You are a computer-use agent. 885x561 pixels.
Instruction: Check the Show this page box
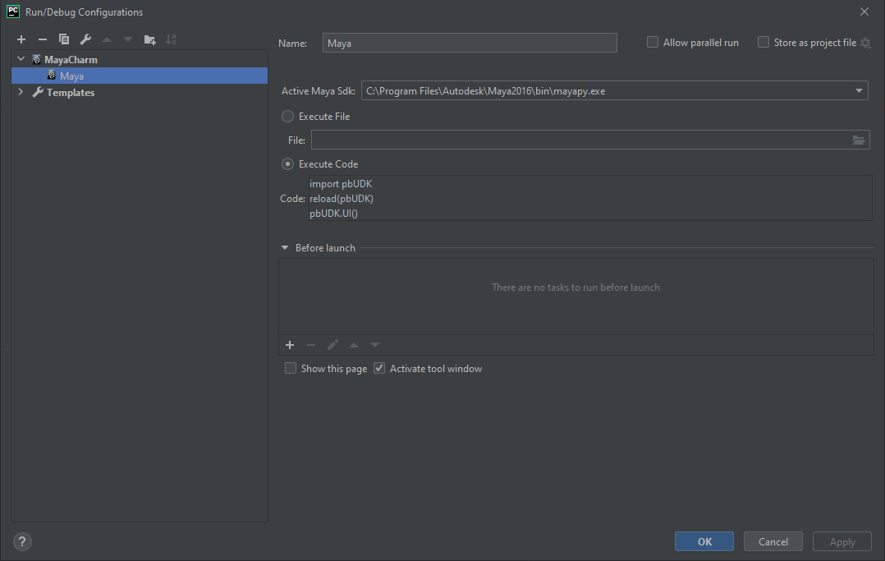[x=291, y=368]
